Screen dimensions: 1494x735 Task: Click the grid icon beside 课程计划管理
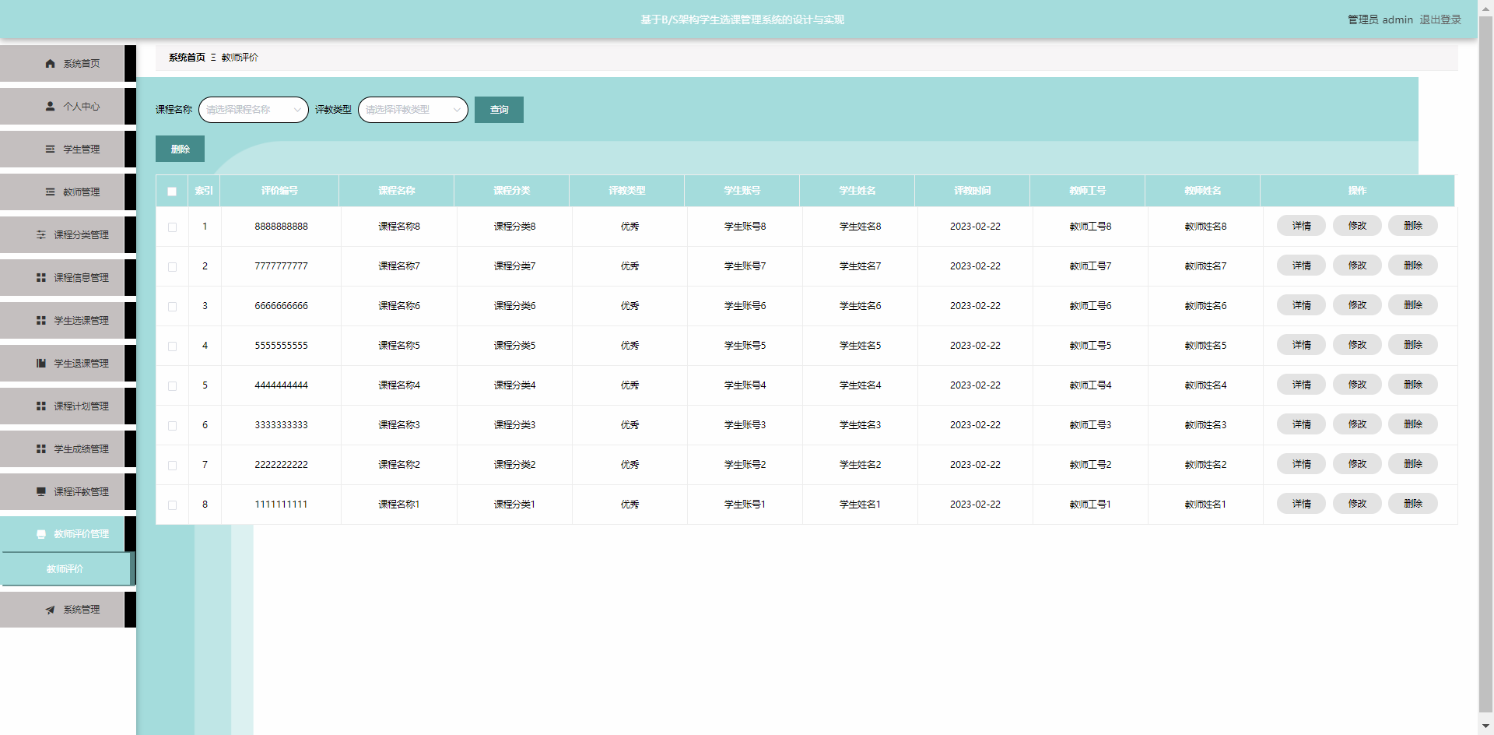coord(41,406)
